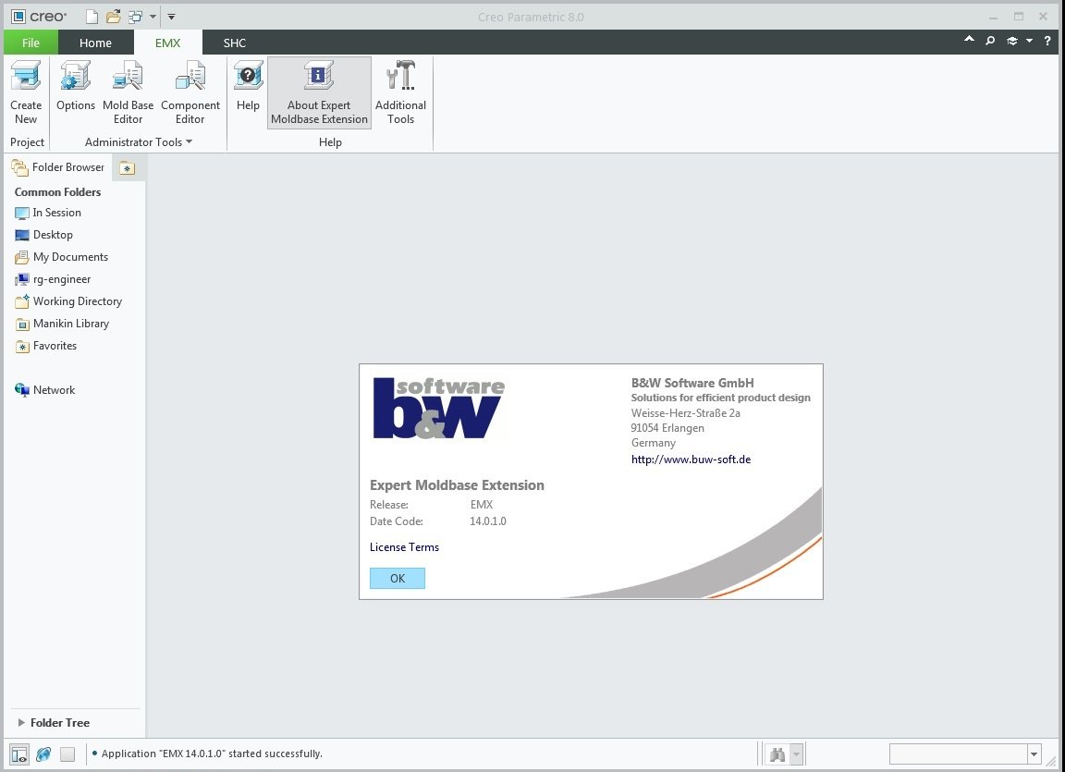Open the learning connector graduation cap icon
1065x772 pixels.
(1012, 41)
